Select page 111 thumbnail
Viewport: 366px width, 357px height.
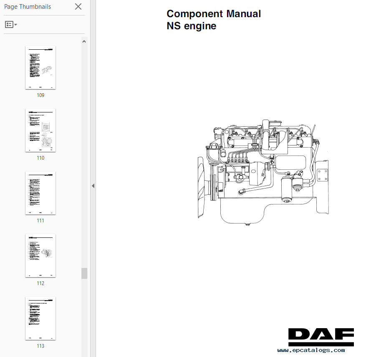tap(40, 193)
